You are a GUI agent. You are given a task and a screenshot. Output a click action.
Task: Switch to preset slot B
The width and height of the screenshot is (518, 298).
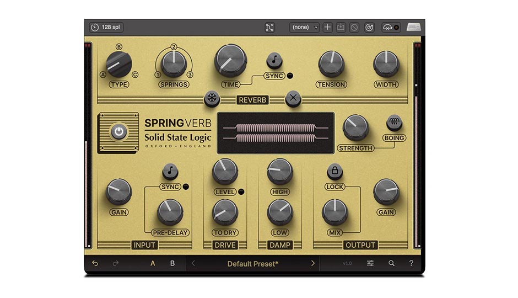click(x=172, y=264)
